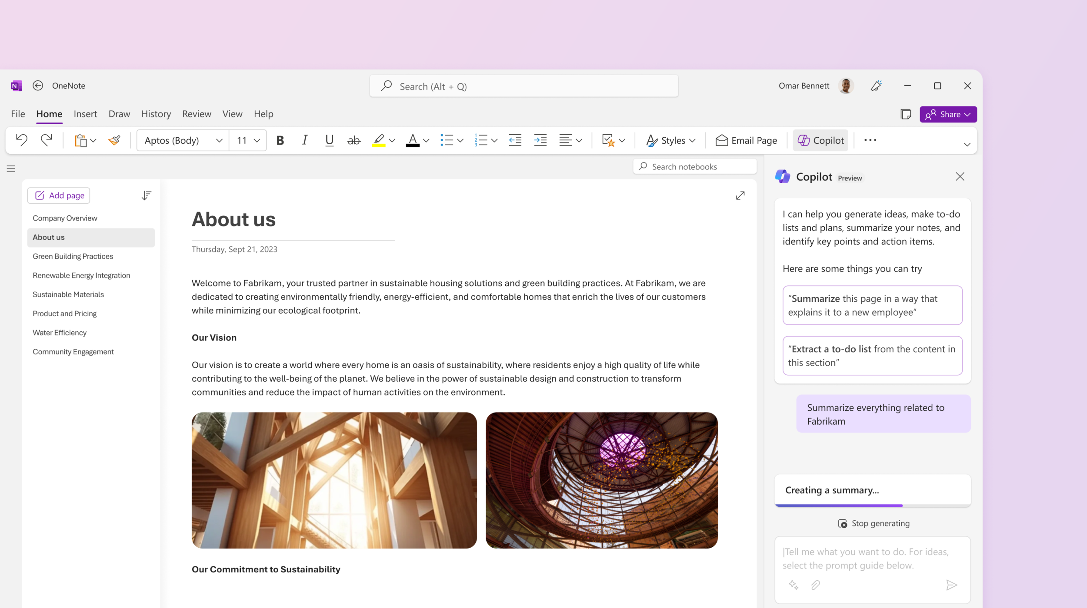Toggle full page expand view
Image resolution: width=1087 pixels, height=608 pixels.
740,195
